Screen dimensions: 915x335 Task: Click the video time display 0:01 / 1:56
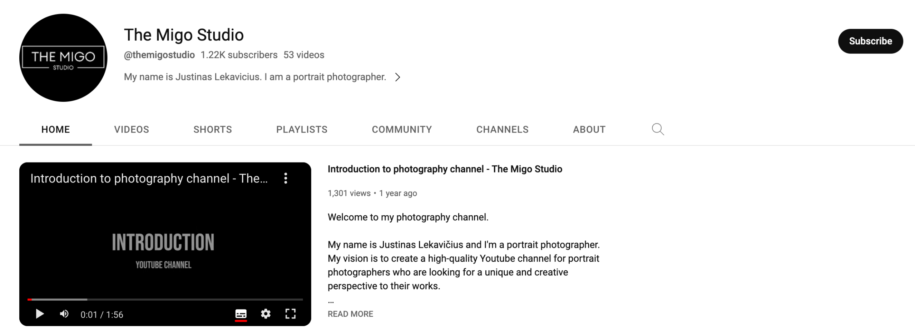102,314
